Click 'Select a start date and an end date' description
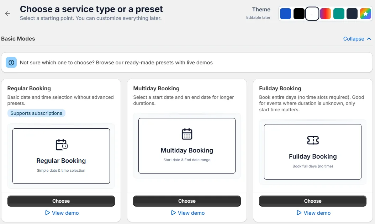The width and height of the screenshot is (375, 224). [184, 100]
